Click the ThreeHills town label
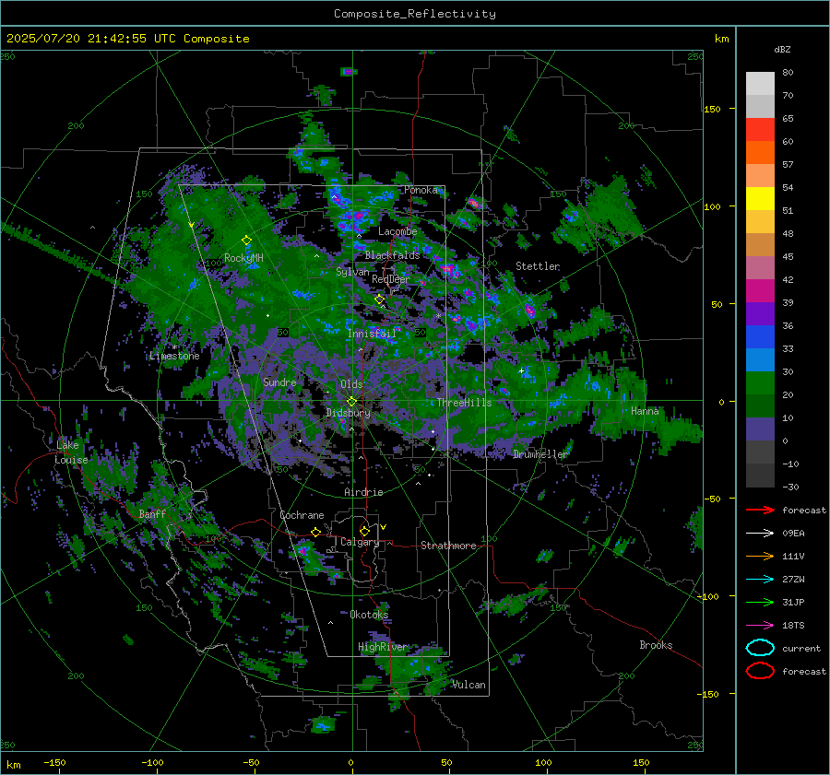Screen dimensions: 830x775 point(464,403)
